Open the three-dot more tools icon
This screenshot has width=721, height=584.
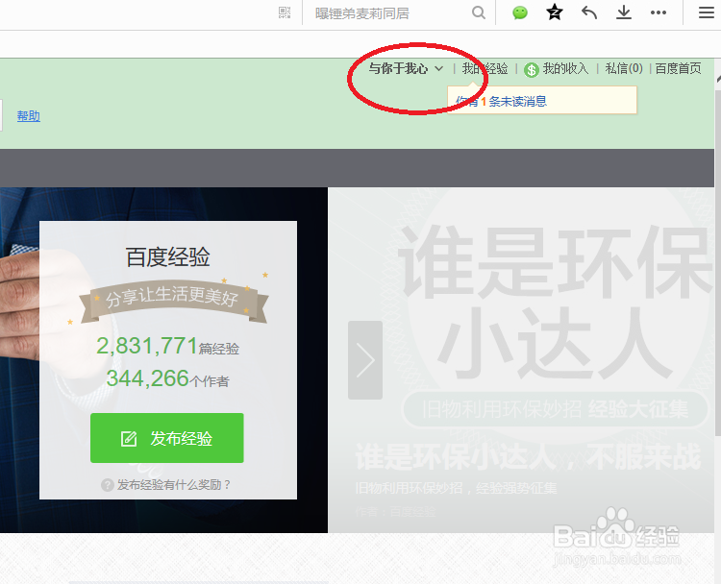(x=658, y=12)
